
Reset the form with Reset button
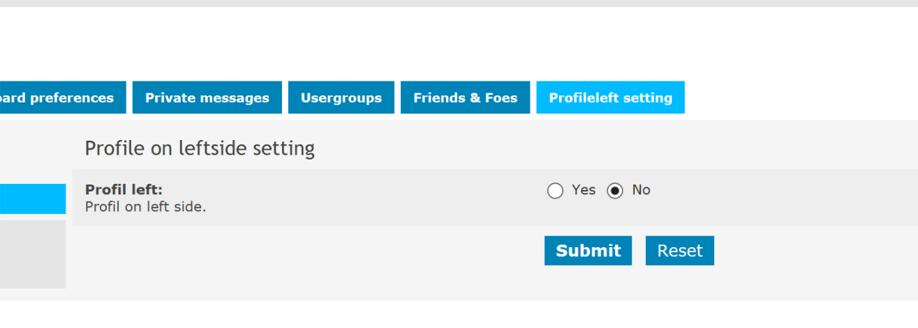point(680,251)
